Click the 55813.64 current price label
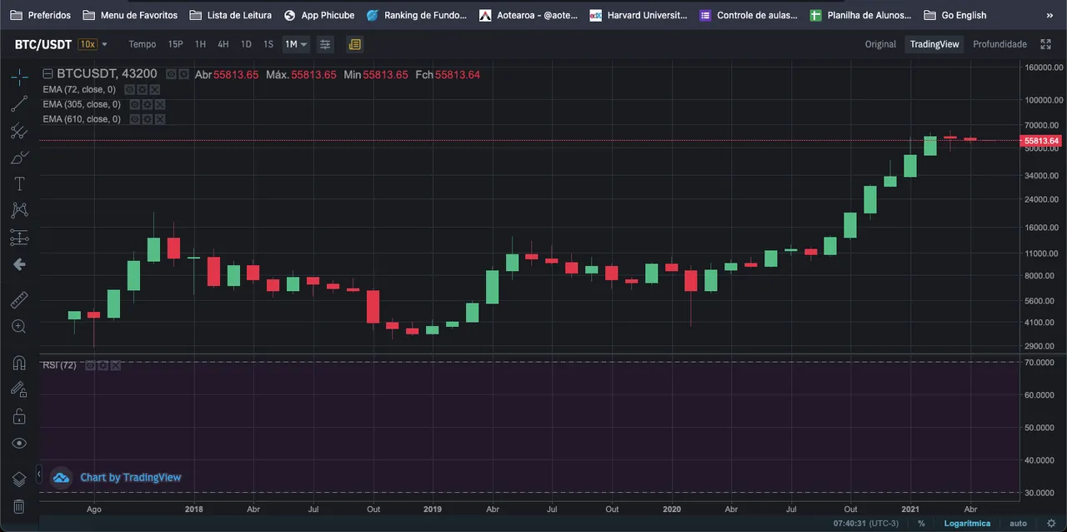 pyautogui.click(x=1042, y=141)
